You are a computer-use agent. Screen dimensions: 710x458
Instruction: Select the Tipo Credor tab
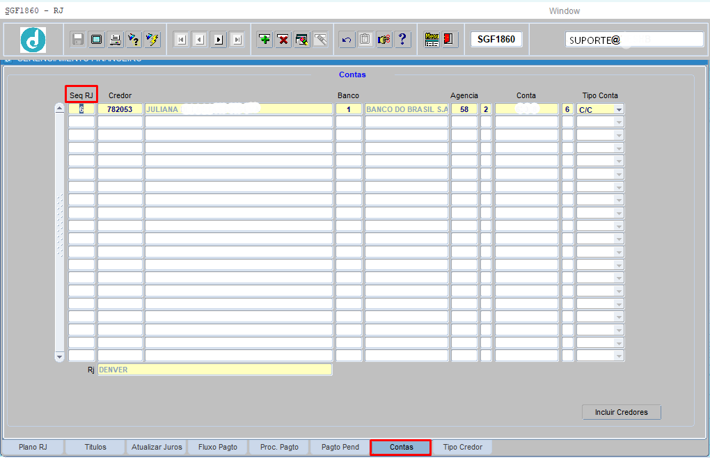(x=462, y=447)
